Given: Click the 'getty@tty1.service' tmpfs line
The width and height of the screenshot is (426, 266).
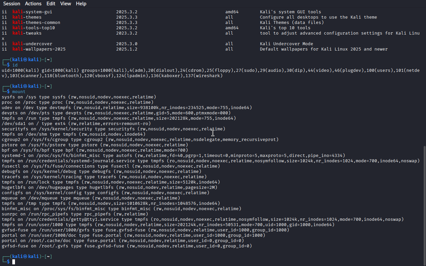Looking at the screenshot, I should point(203,219).
